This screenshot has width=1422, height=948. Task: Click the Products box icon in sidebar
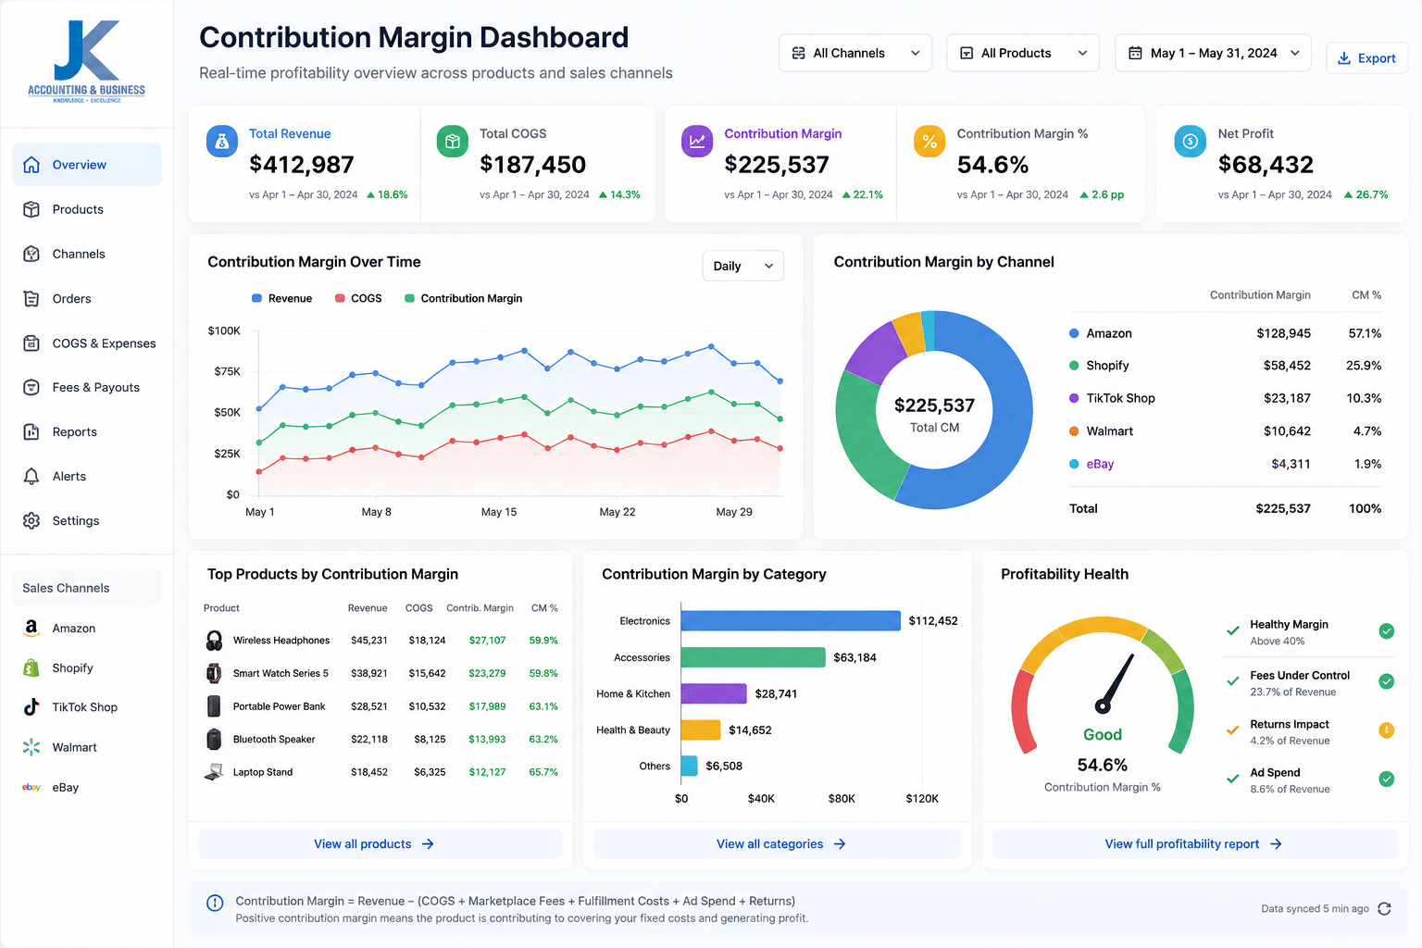click(31, 209)
